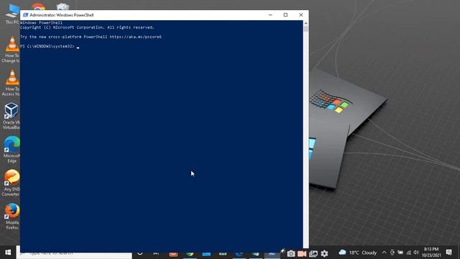Screen dimensions: 460x259
Task: Select the Microsoft Edge desktop shortcut
Action: coord(11,150)
